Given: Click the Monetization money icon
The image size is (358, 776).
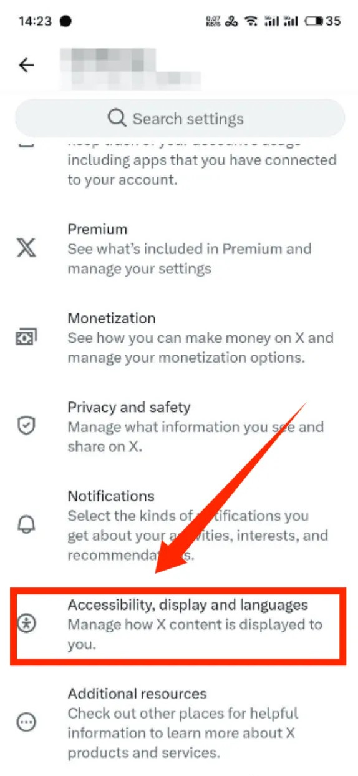Looking at the screenshot, I should click(26, 338).
